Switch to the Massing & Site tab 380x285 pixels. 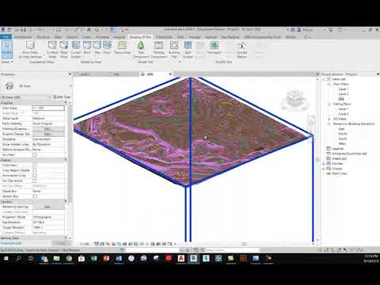[x=141, y=37]
